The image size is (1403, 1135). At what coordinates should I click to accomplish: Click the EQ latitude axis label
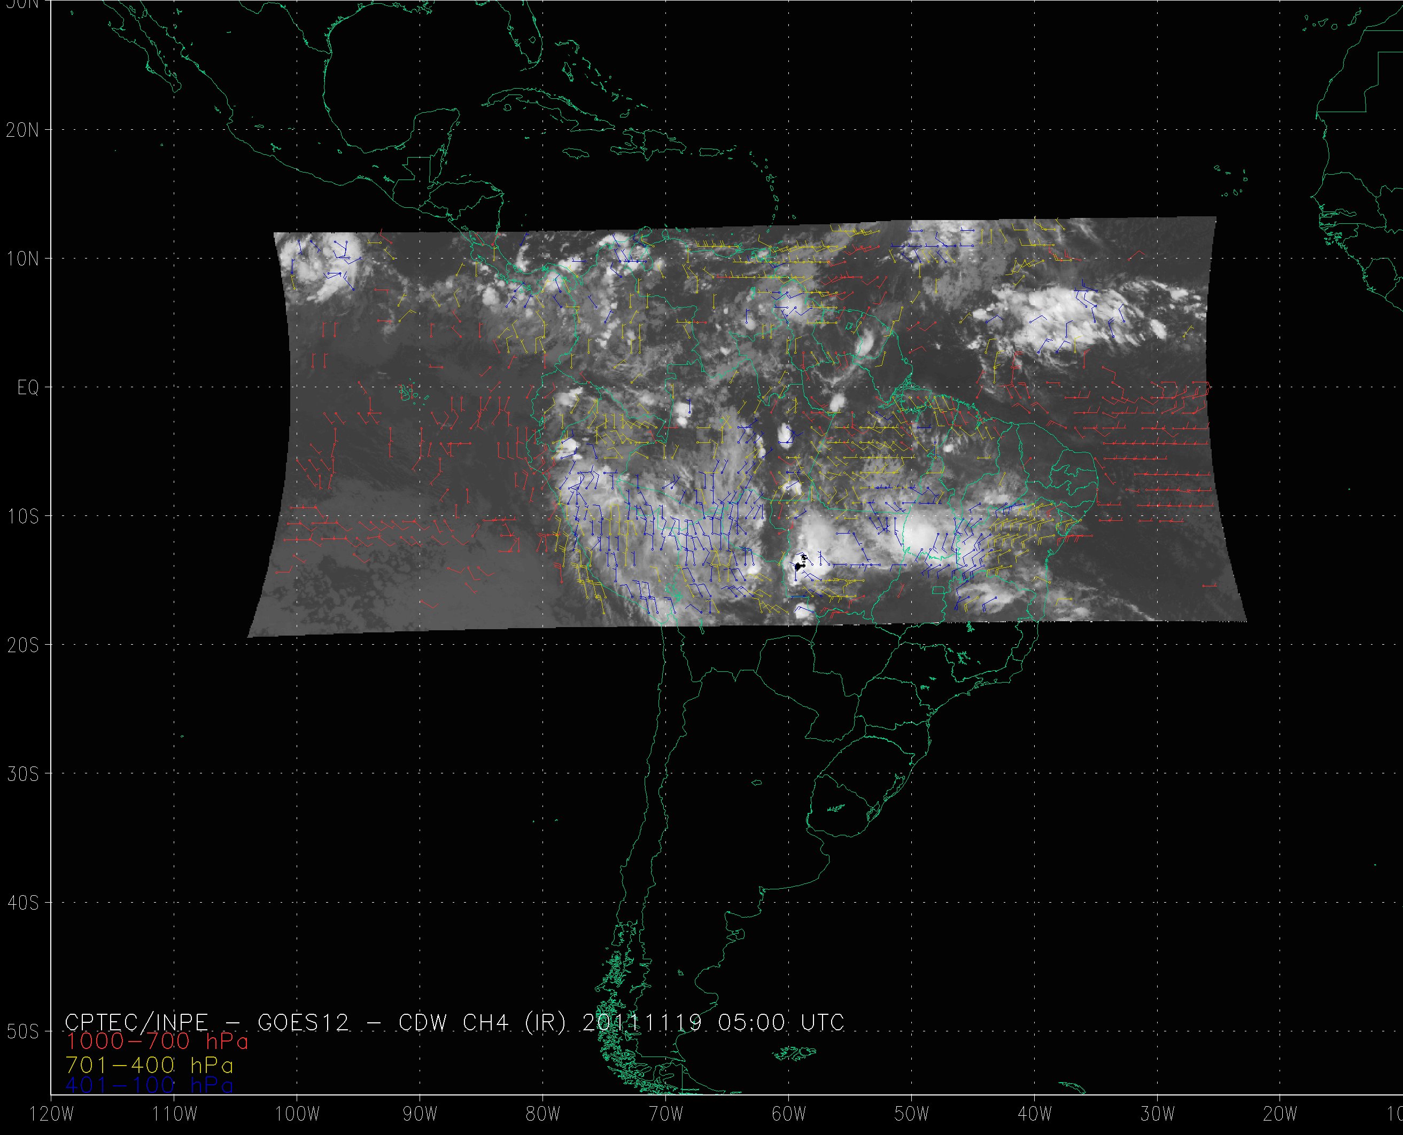pos(28,388)
